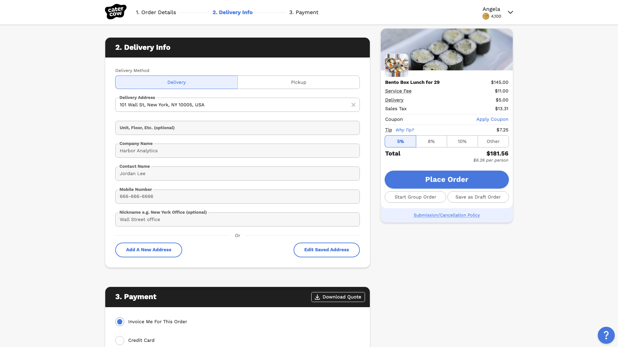This screenshot has width=618, height=347.
Task: Clear the delivery address with the X icon
Action: point(353,105)
